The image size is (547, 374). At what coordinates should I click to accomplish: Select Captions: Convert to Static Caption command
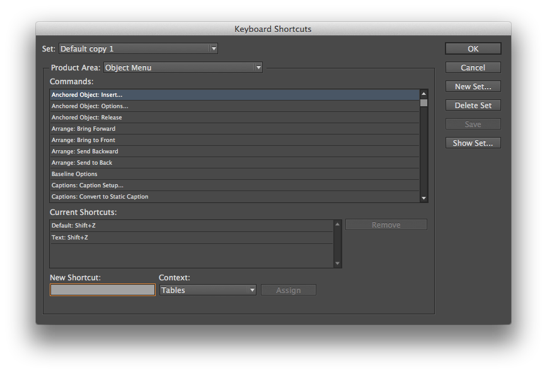coord(234,197)
